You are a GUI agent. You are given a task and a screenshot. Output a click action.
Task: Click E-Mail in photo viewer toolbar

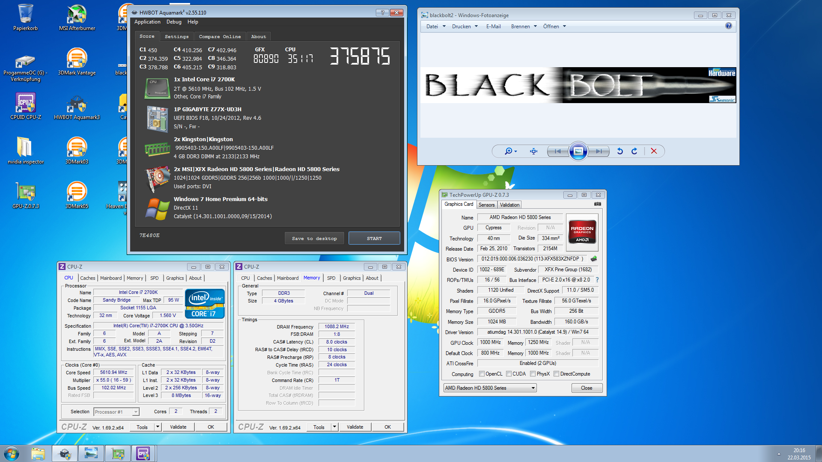tap(493, 27)
